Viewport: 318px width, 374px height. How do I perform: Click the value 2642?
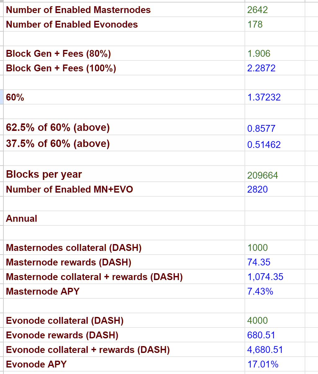pyautogui.click(x=257, y=10)
